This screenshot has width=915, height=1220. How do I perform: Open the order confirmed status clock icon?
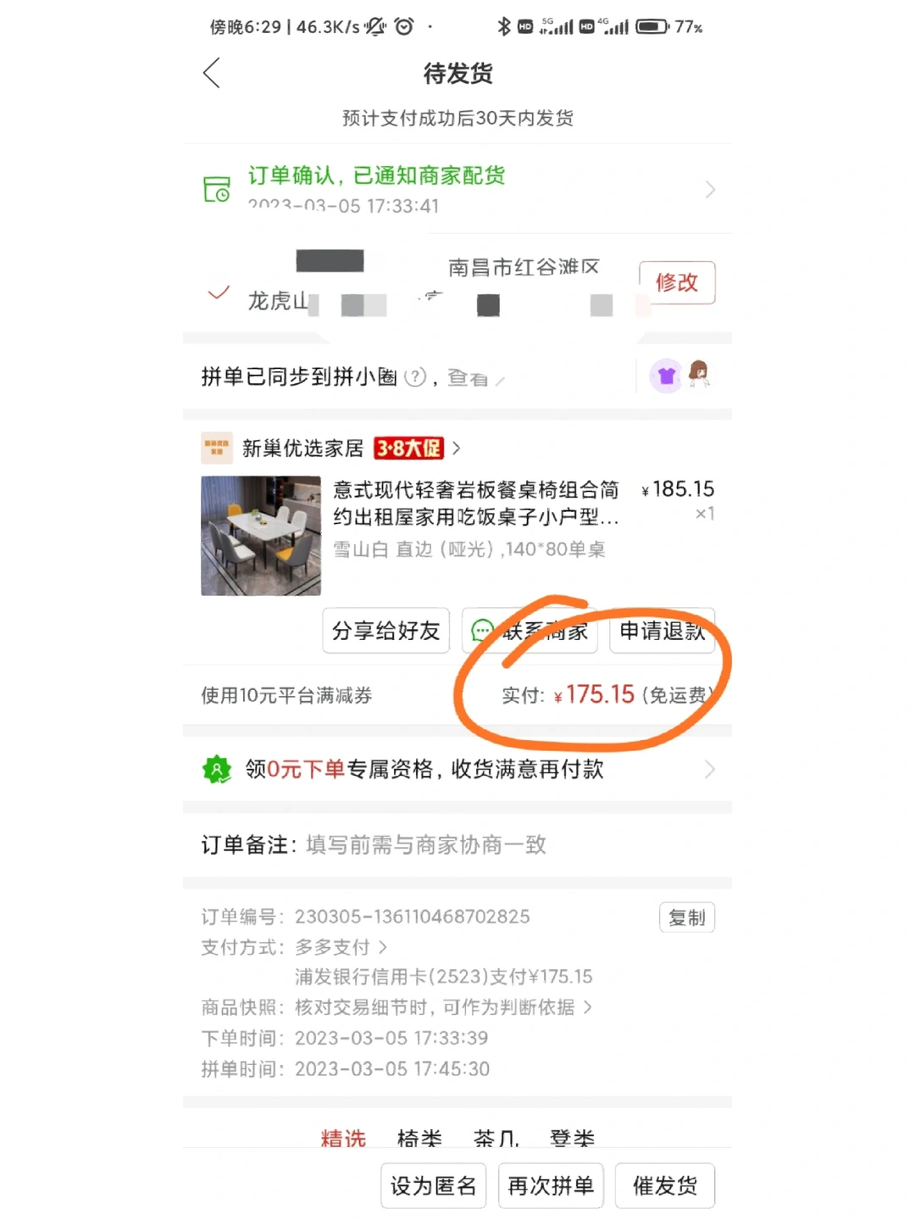pos(217,189)
